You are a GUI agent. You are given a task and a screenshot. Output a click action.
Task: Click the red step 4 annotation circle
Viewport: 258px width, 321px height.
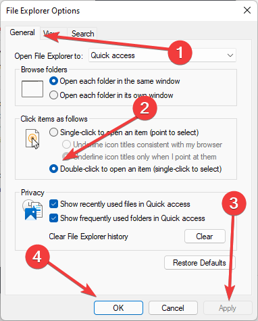(37, 257)
